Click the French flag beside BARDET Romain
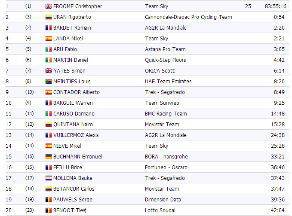The width and height of the screenshot is (292, 216). (x=49, y=28)
